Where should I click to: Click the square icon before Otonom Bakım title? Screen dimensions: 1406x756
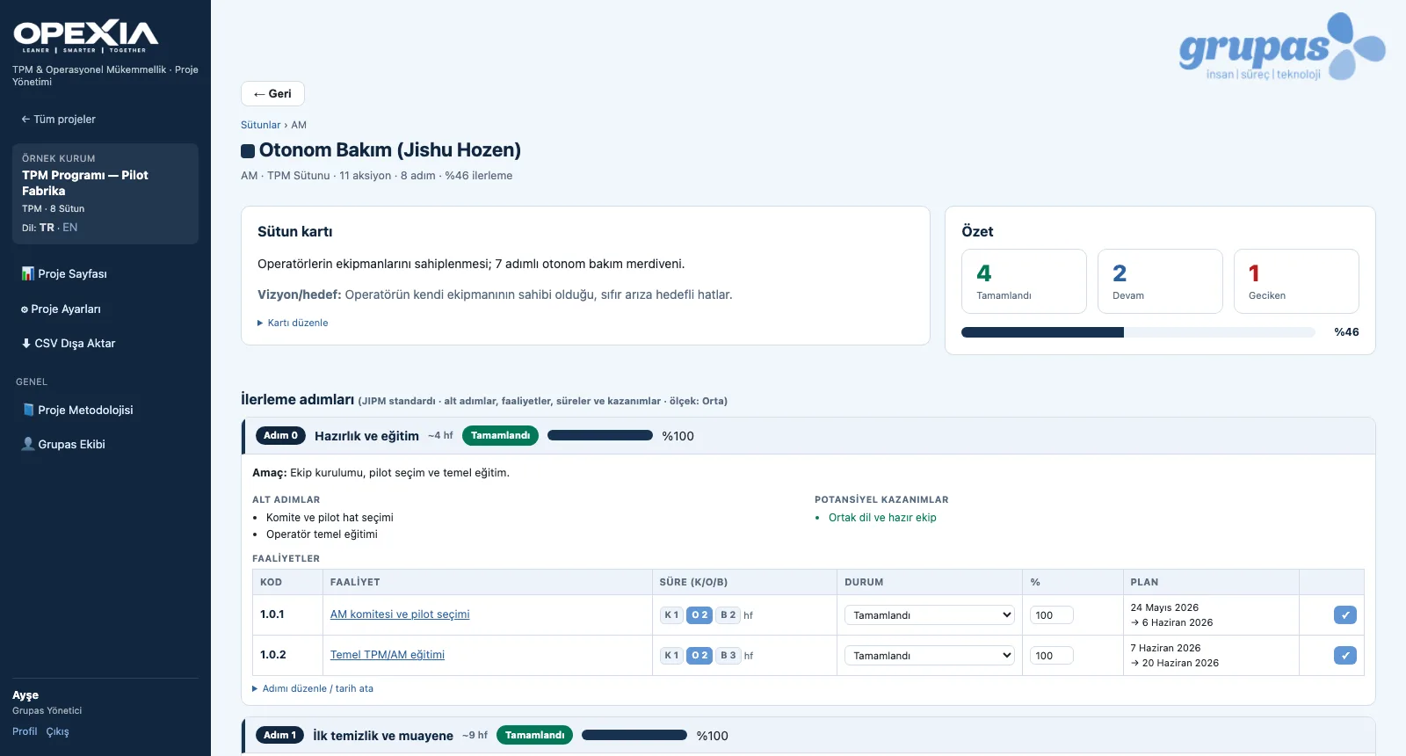[248, 151]
